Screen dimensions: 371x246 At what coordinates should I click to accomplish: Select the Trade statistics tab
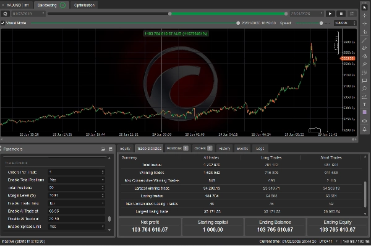[x=149, y=149]
